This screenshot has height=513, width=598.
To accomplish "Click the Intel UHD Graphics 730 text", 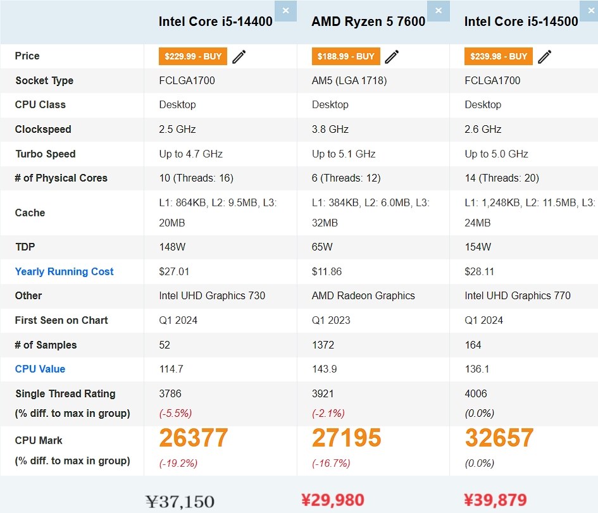I will pos(212,296).
